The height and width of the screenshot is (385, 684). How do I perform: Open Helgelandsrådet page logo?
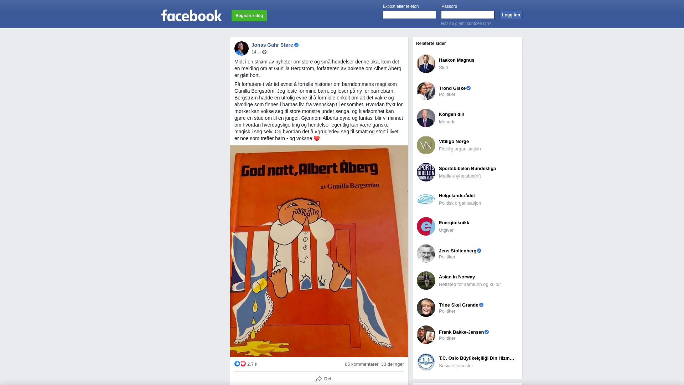(426, 199)
